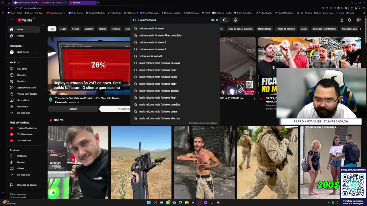Select the Valorant filter chip
Screen dimensions: 367x206
(89, 29)
